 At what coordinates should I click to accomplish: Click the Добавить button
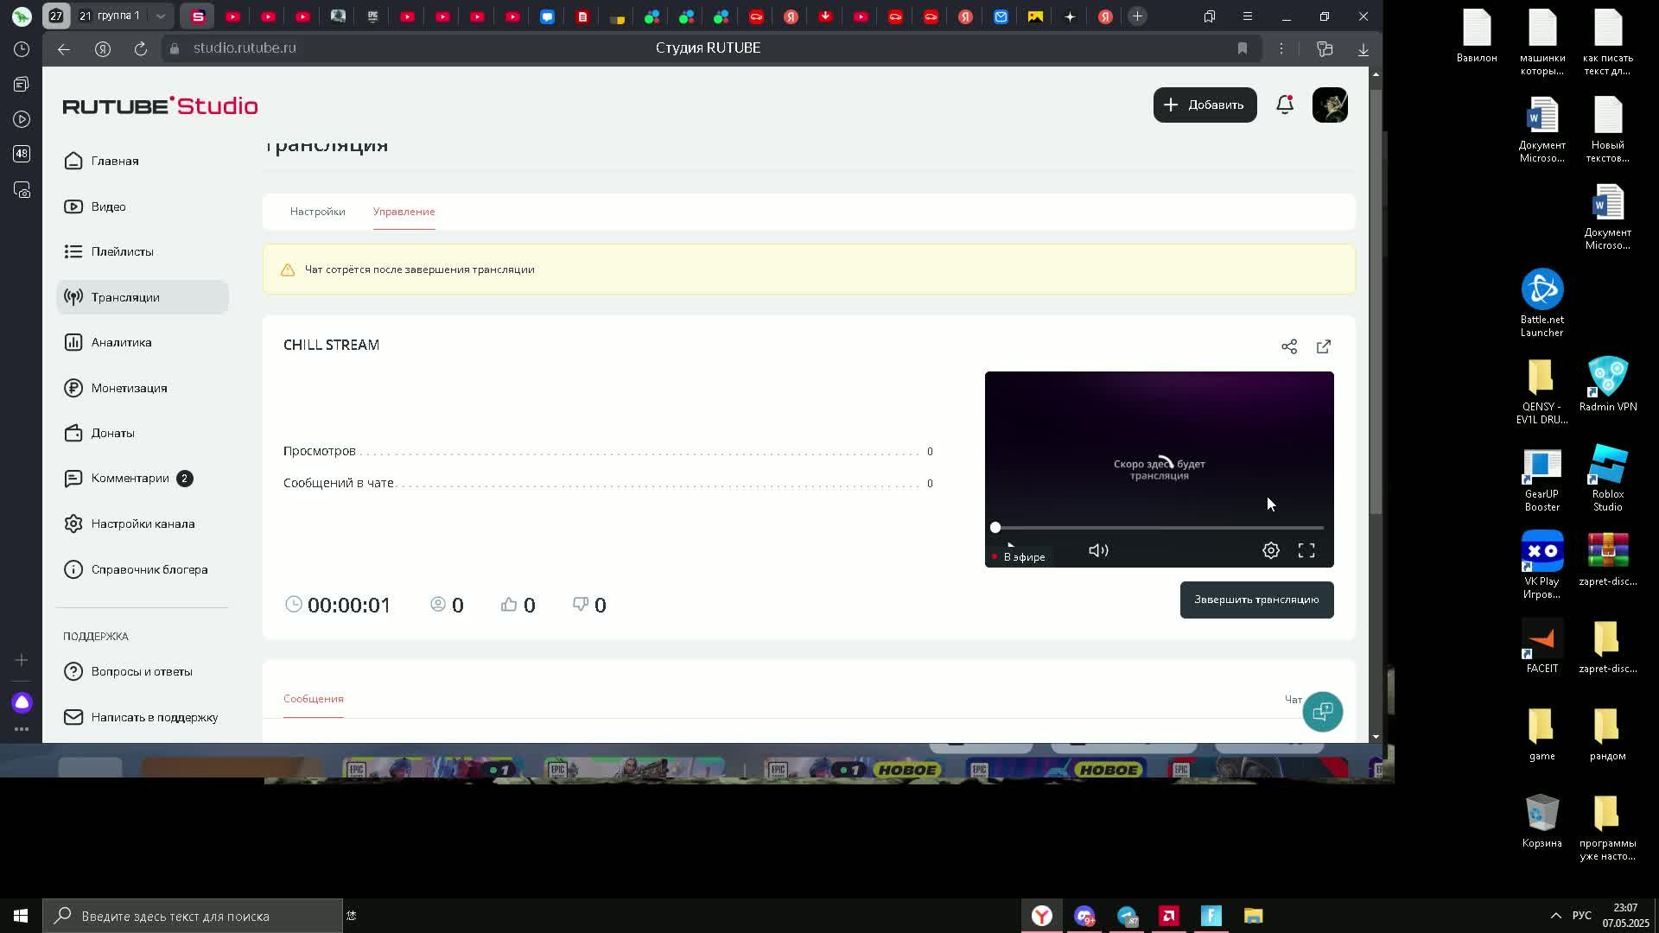[x=1205, y=105]
